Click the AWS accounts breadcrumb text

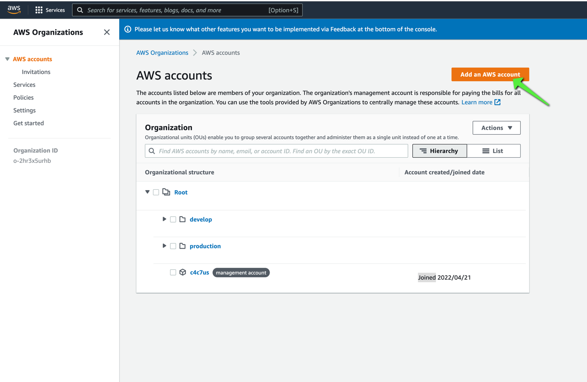(221, 53)
